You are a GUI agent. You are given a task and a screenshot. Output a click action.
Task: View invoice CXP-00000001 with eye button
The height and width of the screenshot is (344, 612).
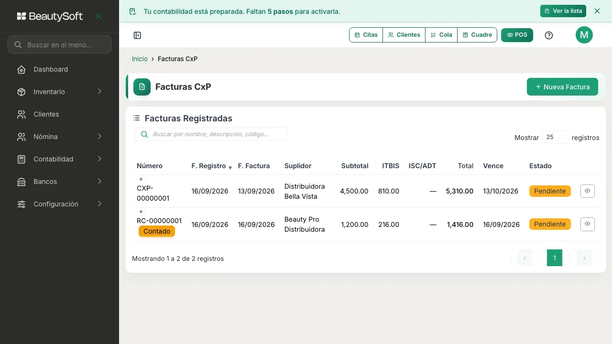[x=588, y=191]
